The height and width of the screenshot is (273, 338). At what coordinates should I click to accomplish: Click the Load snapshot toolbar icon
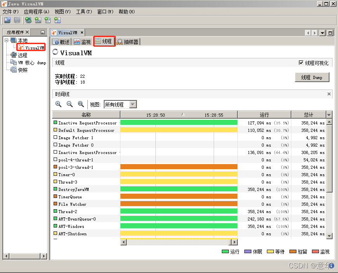7,20
